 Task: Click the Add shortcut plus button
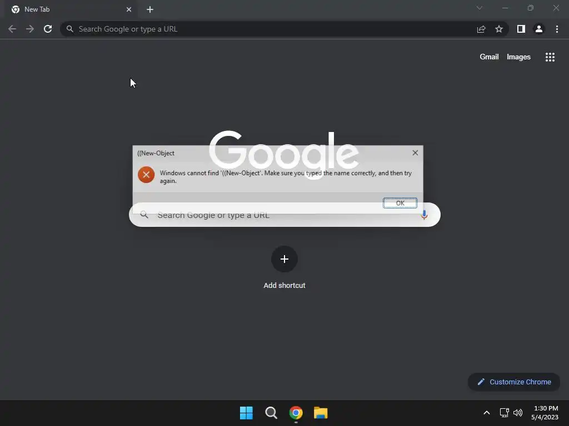tap(284, 259)
